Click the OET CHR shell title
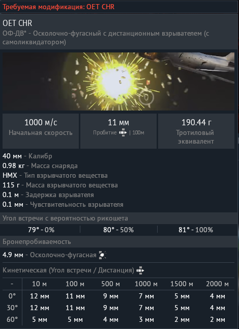 click(x=17, y=23)
